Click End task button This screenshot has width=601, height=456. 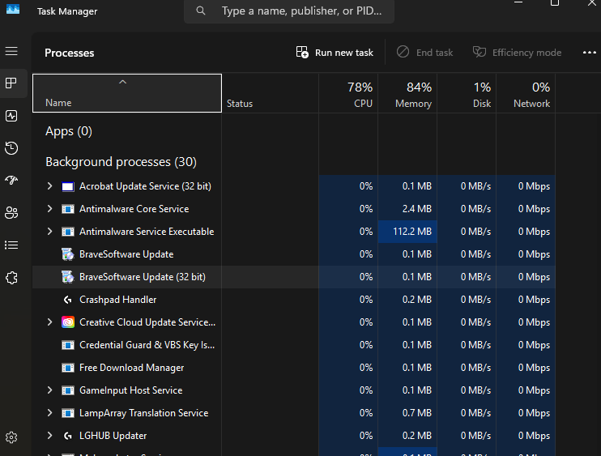pos(424,53)
